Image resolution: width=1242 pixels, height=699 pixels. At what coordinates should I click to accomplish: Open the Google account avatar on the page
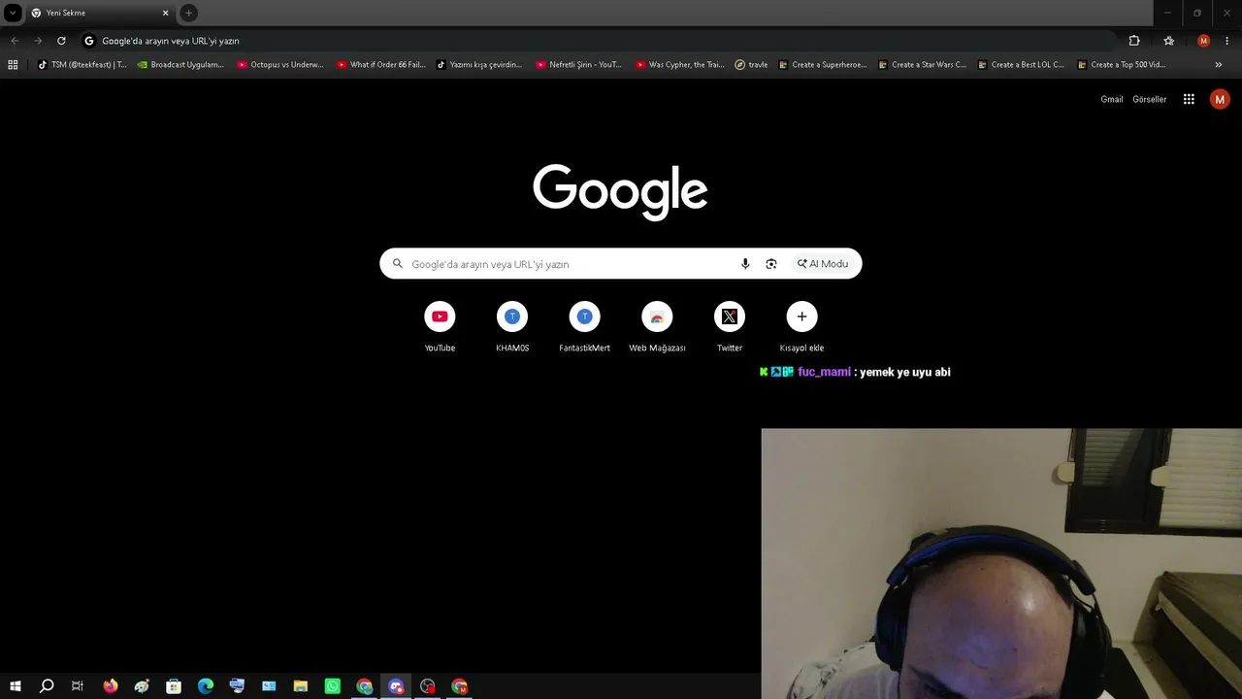tap(1220, 99)
